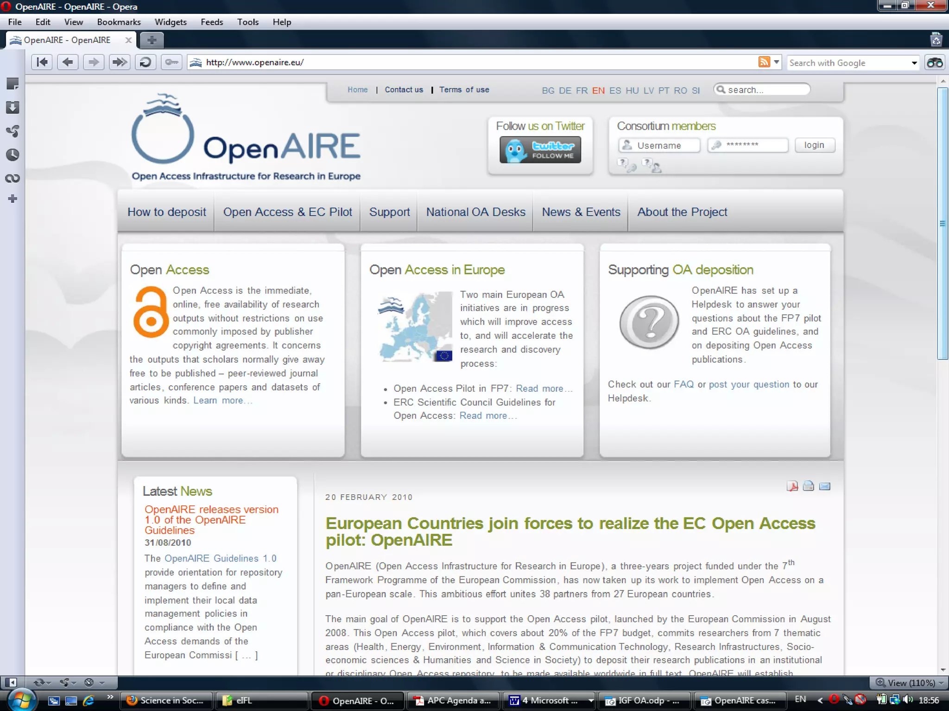The width and height of the screenshot is (949, 711).
Task: Open the National OA Desks tab
Action: pyautogui.click(x=475, y=212)
